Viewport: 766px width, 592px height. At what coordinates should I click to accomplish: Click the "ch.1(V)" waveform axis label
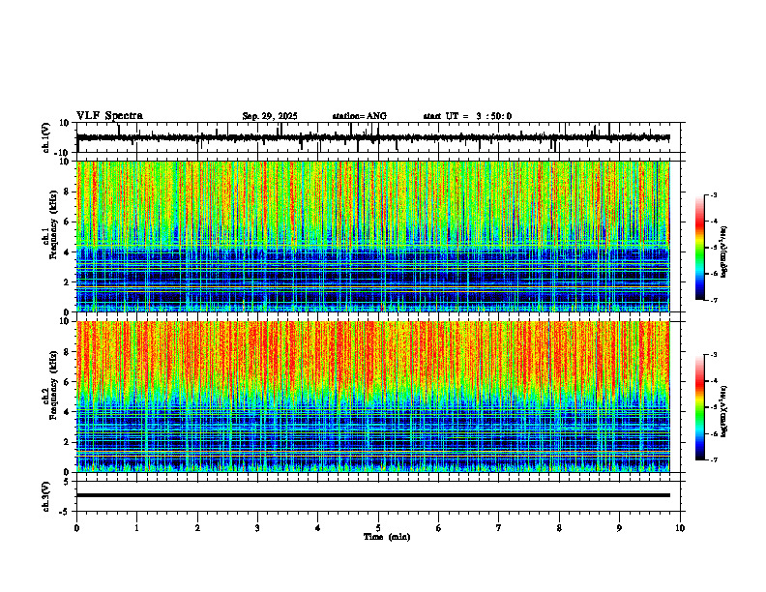[x=46, y=137]
